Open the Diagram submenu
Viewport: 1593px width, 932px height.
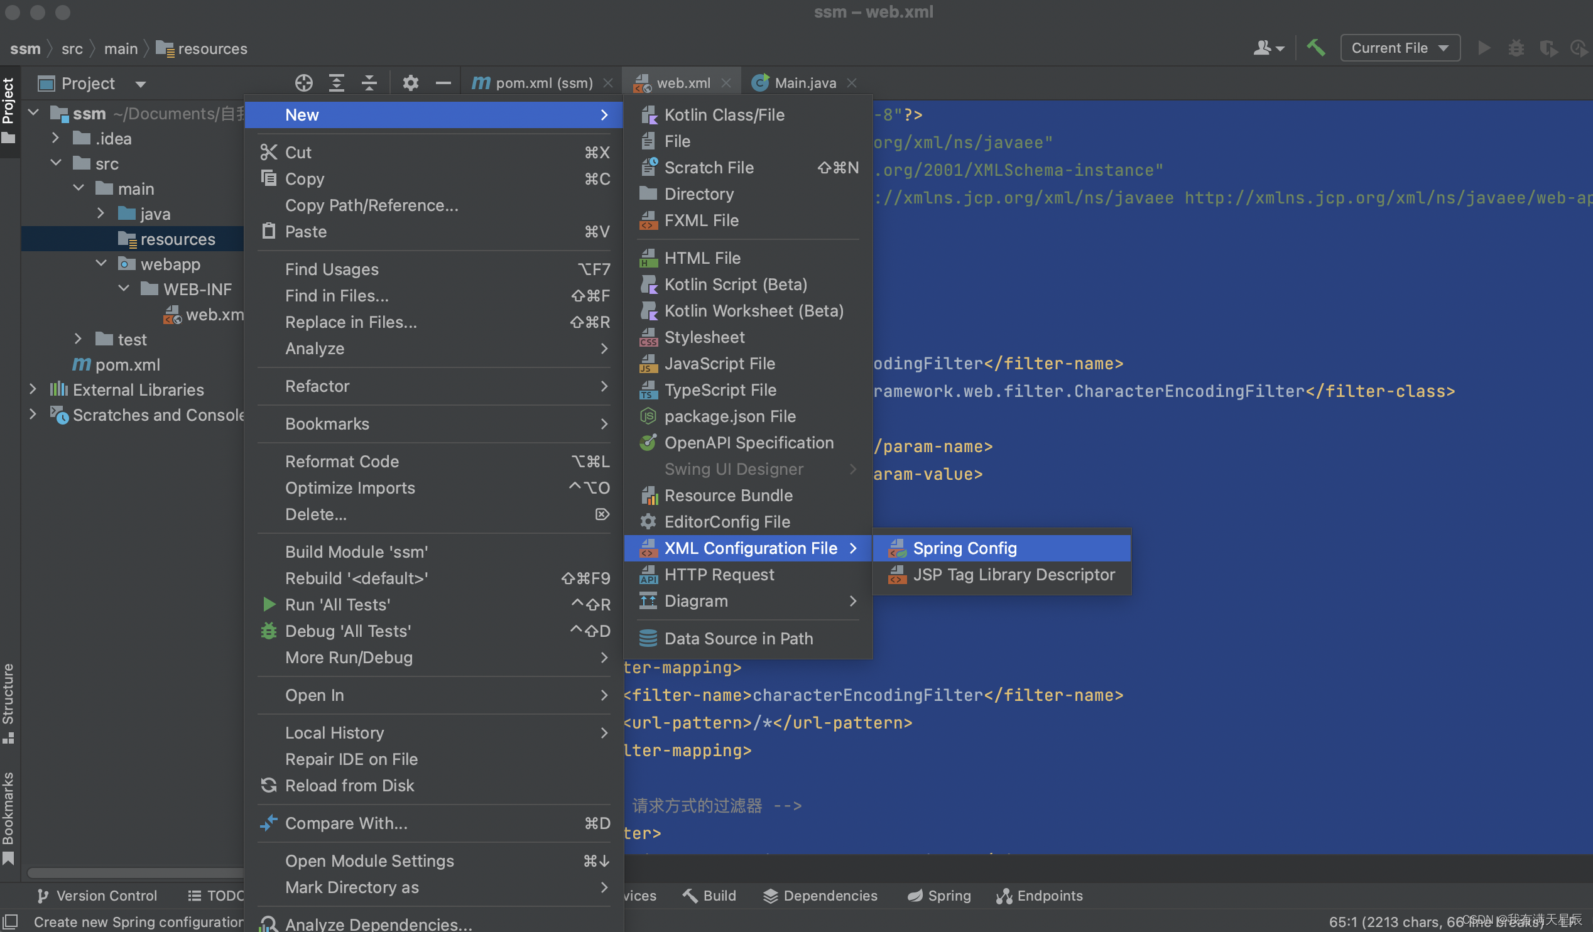(748, 601)
